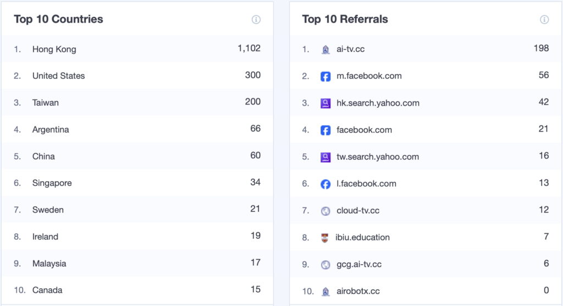Image resolution: width=563 pixels, height=306 pixels.
Task: Click the ibiu.education shield icon
Action: click(x=324, y=238)
